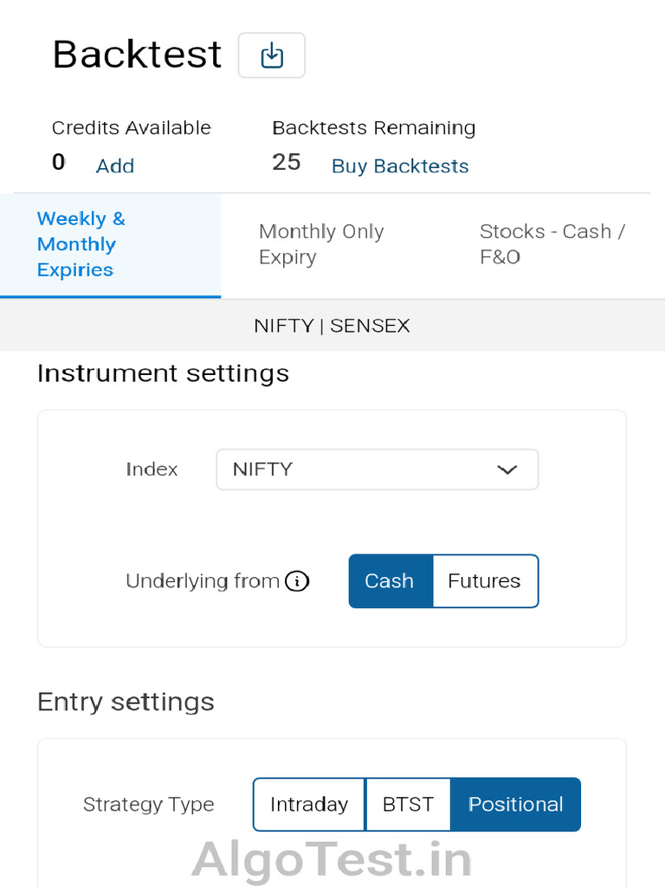Click the download icon beside Backtest
The image size is (665, 887).
tap(272, 55)
